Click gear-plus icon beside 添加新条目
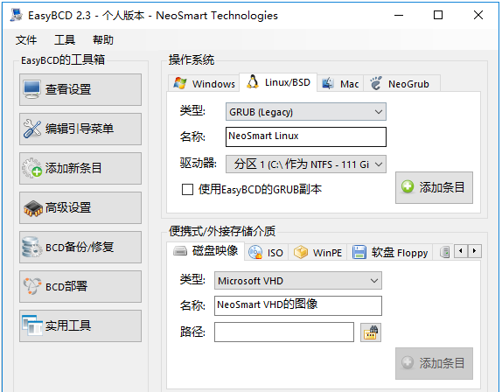Image resolution: width=502 pixels, height=392 pixels. [x=32, y=168]
